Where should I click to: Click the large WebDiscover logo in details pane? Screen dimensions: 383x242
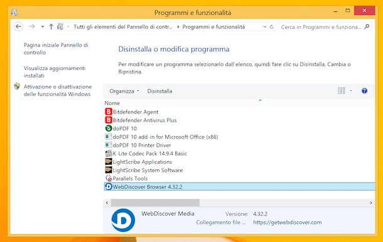click(123, 220)
